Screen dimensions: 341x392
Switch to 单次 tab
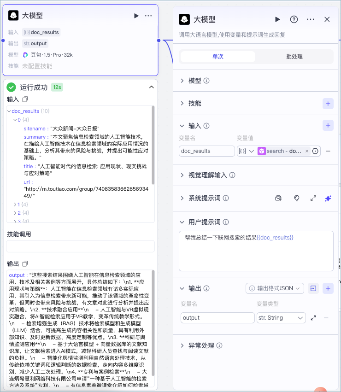click(x=218, y=57)
